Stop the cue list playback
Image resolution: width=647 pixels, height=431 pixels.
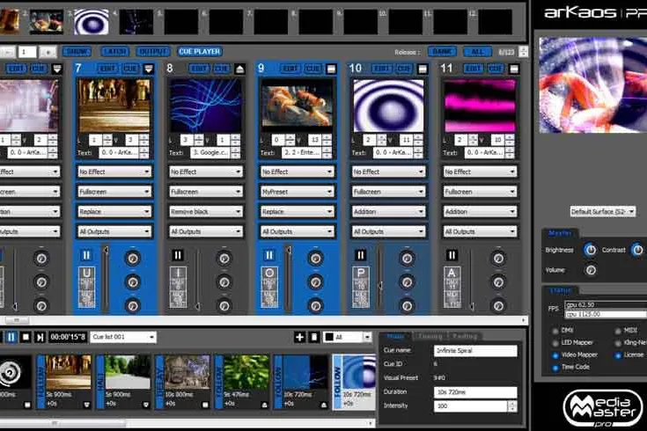(x=26, y=337)
